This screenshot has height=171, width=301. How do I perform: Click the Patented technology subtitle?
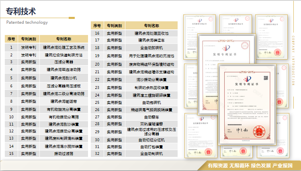(27, 22)
